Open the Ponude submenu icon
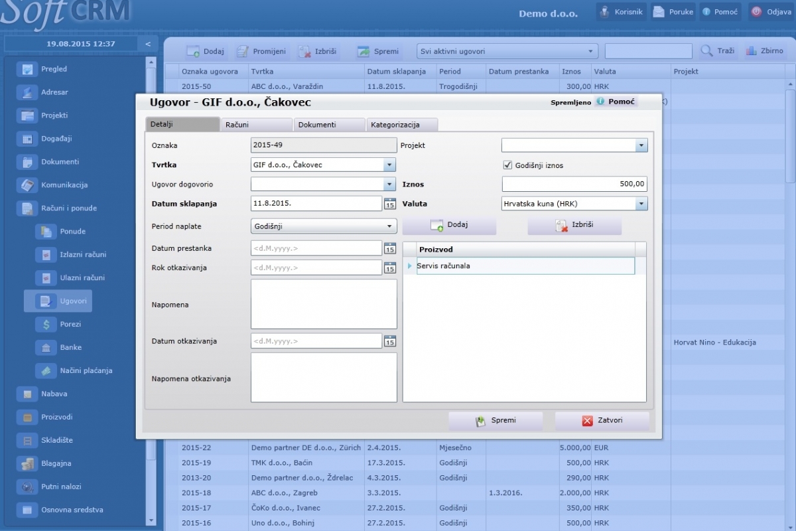The height and width of the screenshot is (531, 796). 46,232
